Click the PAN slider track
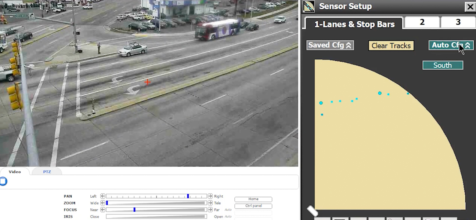This screenshot has width=476, height=220. (x=156, y=196)
